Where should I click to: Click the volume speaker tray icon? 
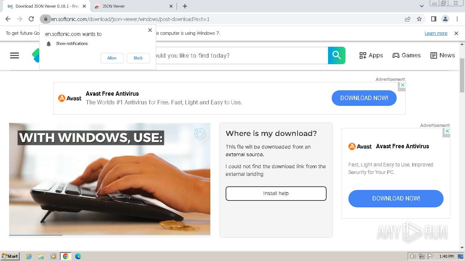click(x=413, y=256)
